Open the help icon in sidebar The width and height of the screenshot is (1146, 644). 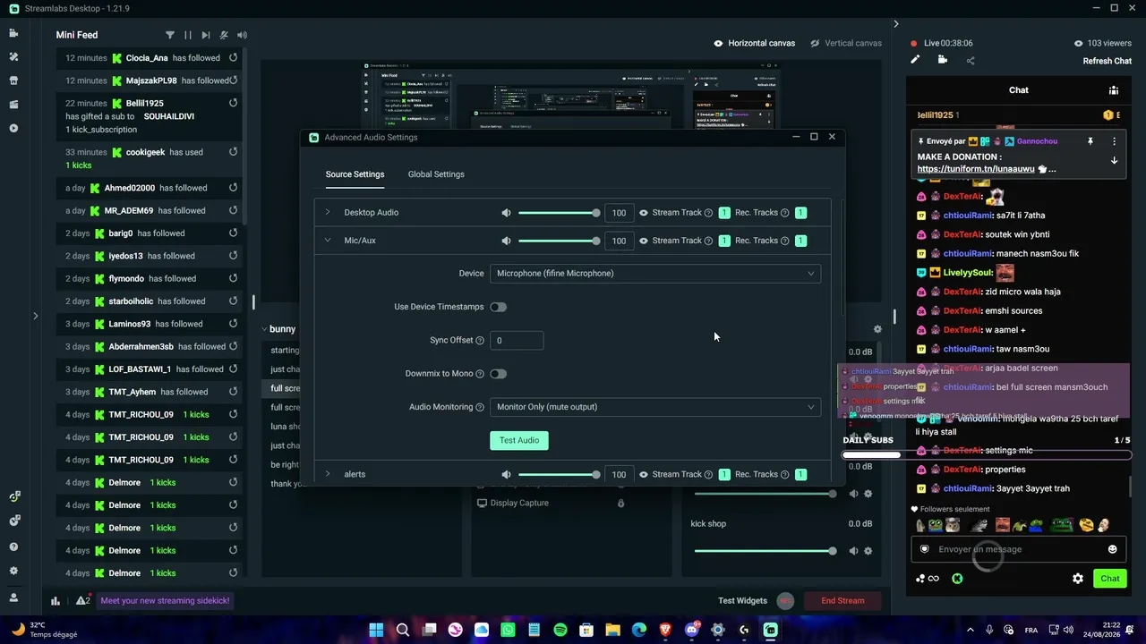coord(13,547)
